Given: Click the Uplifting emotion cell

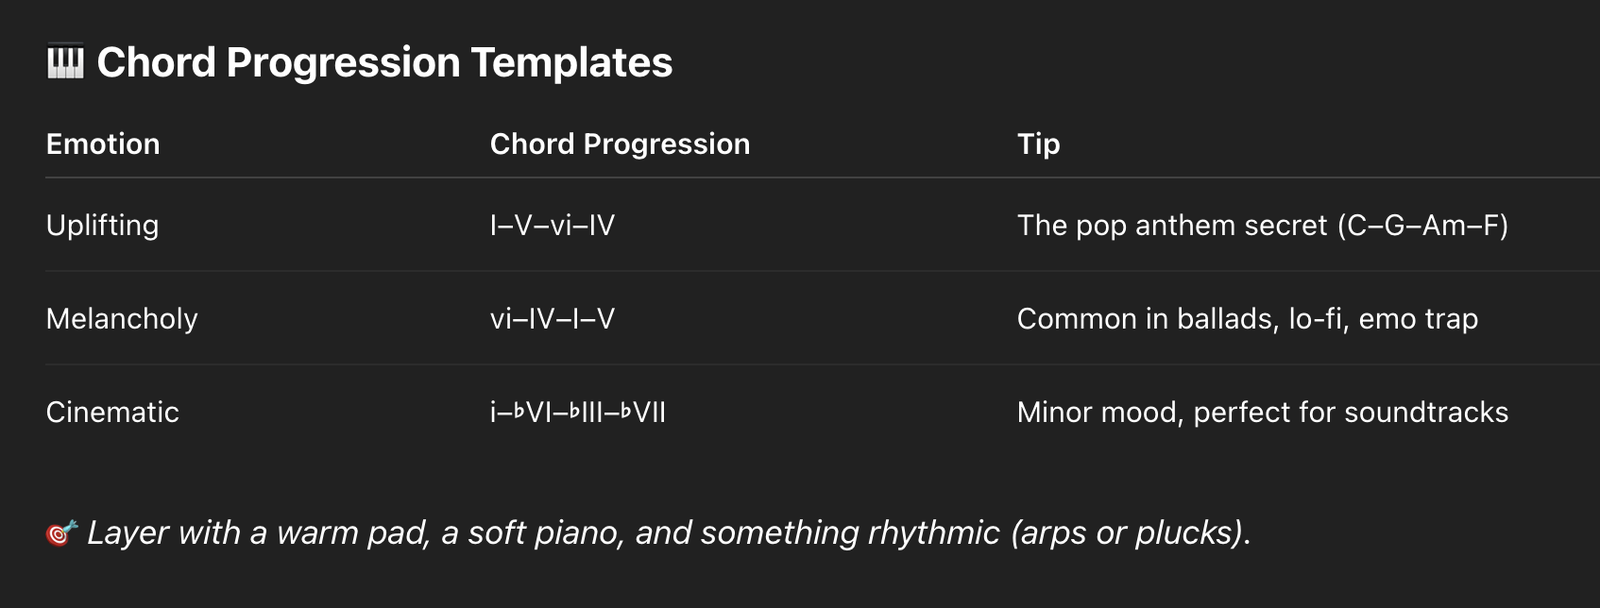Looking at the screenshot, I should [x=102, y=226].
